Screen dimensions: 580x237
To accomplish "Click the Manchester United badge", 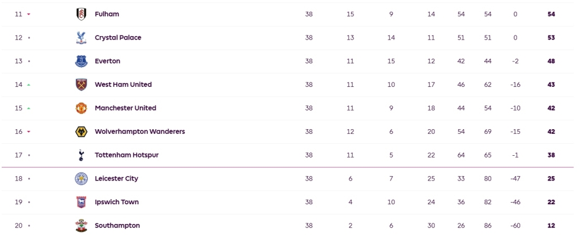I will [82, 108].
